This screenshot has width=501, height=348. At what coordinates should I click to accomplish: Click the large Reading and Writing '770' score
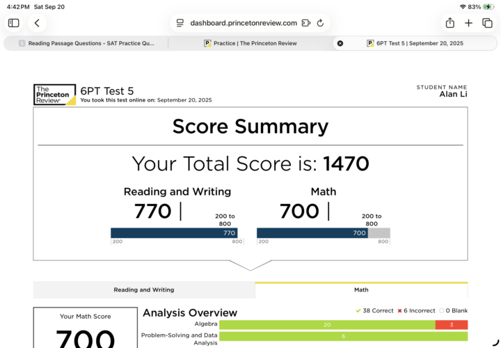tap(152, 211)
